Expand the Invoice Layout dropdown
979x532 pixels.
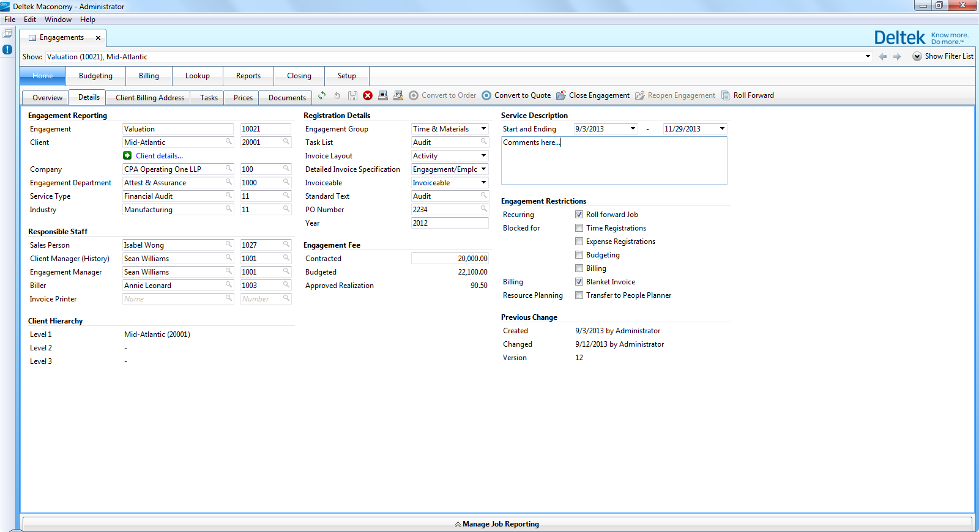pos(483,156)
